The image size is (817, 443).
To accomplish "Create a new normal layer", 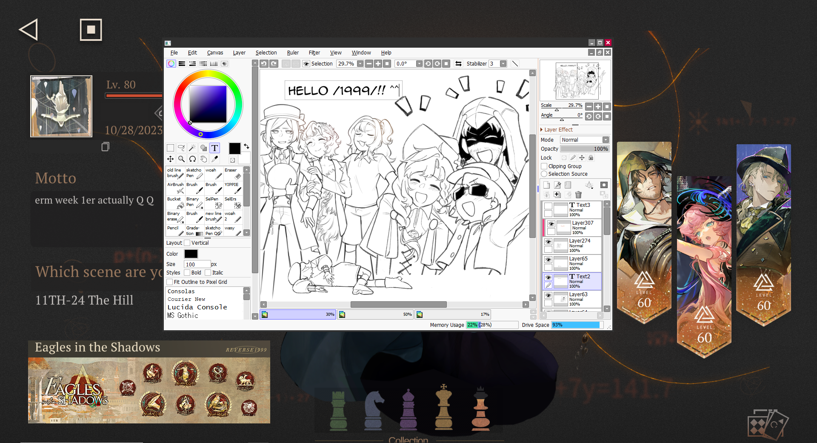I will pos(546,185).
